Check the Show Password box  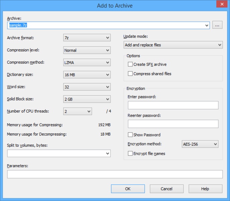point(130,135)
